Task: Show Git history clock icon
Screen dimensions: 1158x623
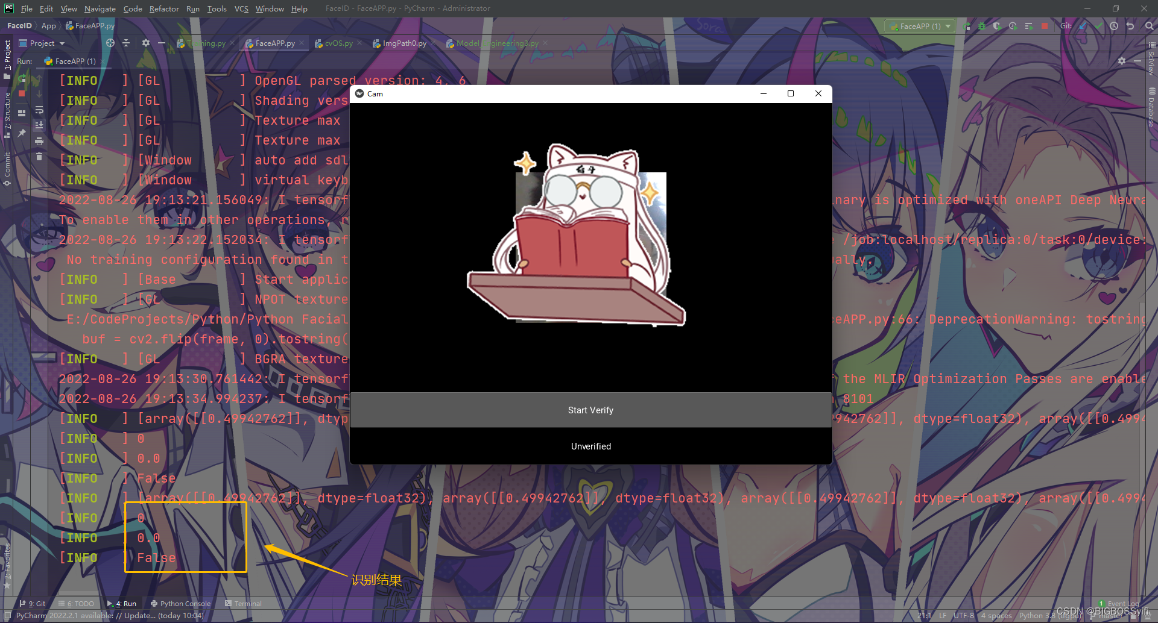Action: point(1114,26)
